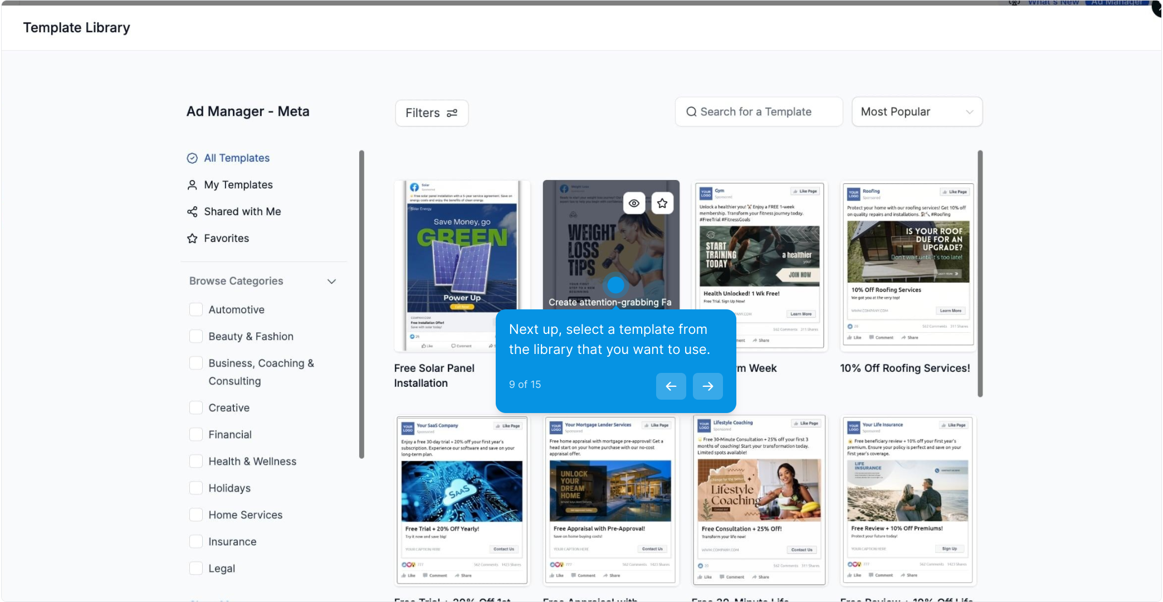Open the SaaS Free Trial template thumbnail
The width and height of the screenshot is (1163, 602).
(462, 500)
